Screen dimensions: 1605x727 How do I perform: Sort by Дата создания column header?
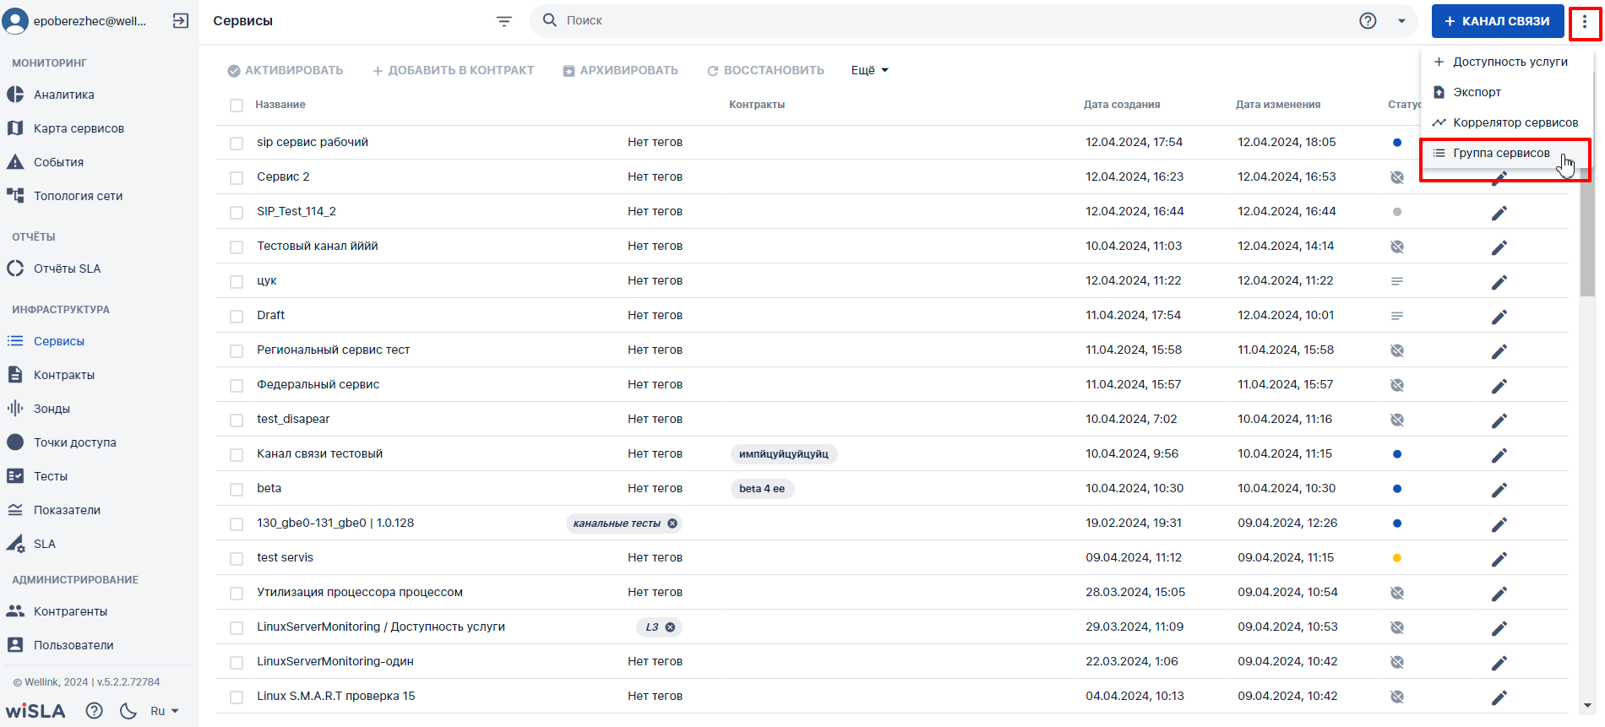click(x=1122, y=105)
